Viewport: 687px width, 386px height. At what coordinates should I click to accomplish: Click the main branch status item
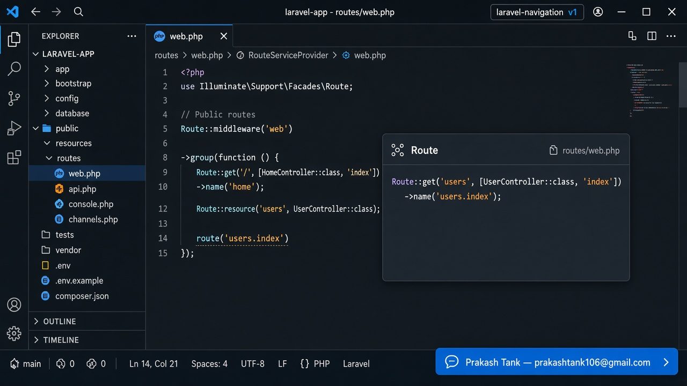(25, 363)
